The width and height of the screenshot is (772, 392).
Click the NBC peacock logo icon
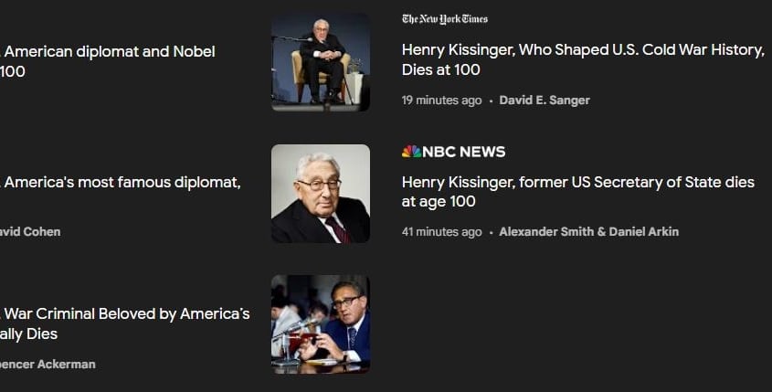pos(412,152)
